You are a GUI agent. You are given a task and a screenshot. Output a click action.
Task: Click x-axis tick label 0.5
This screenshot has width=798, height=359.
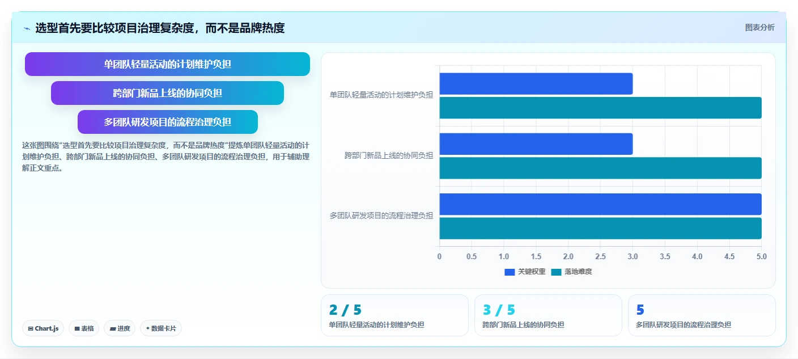pos(472,256)
